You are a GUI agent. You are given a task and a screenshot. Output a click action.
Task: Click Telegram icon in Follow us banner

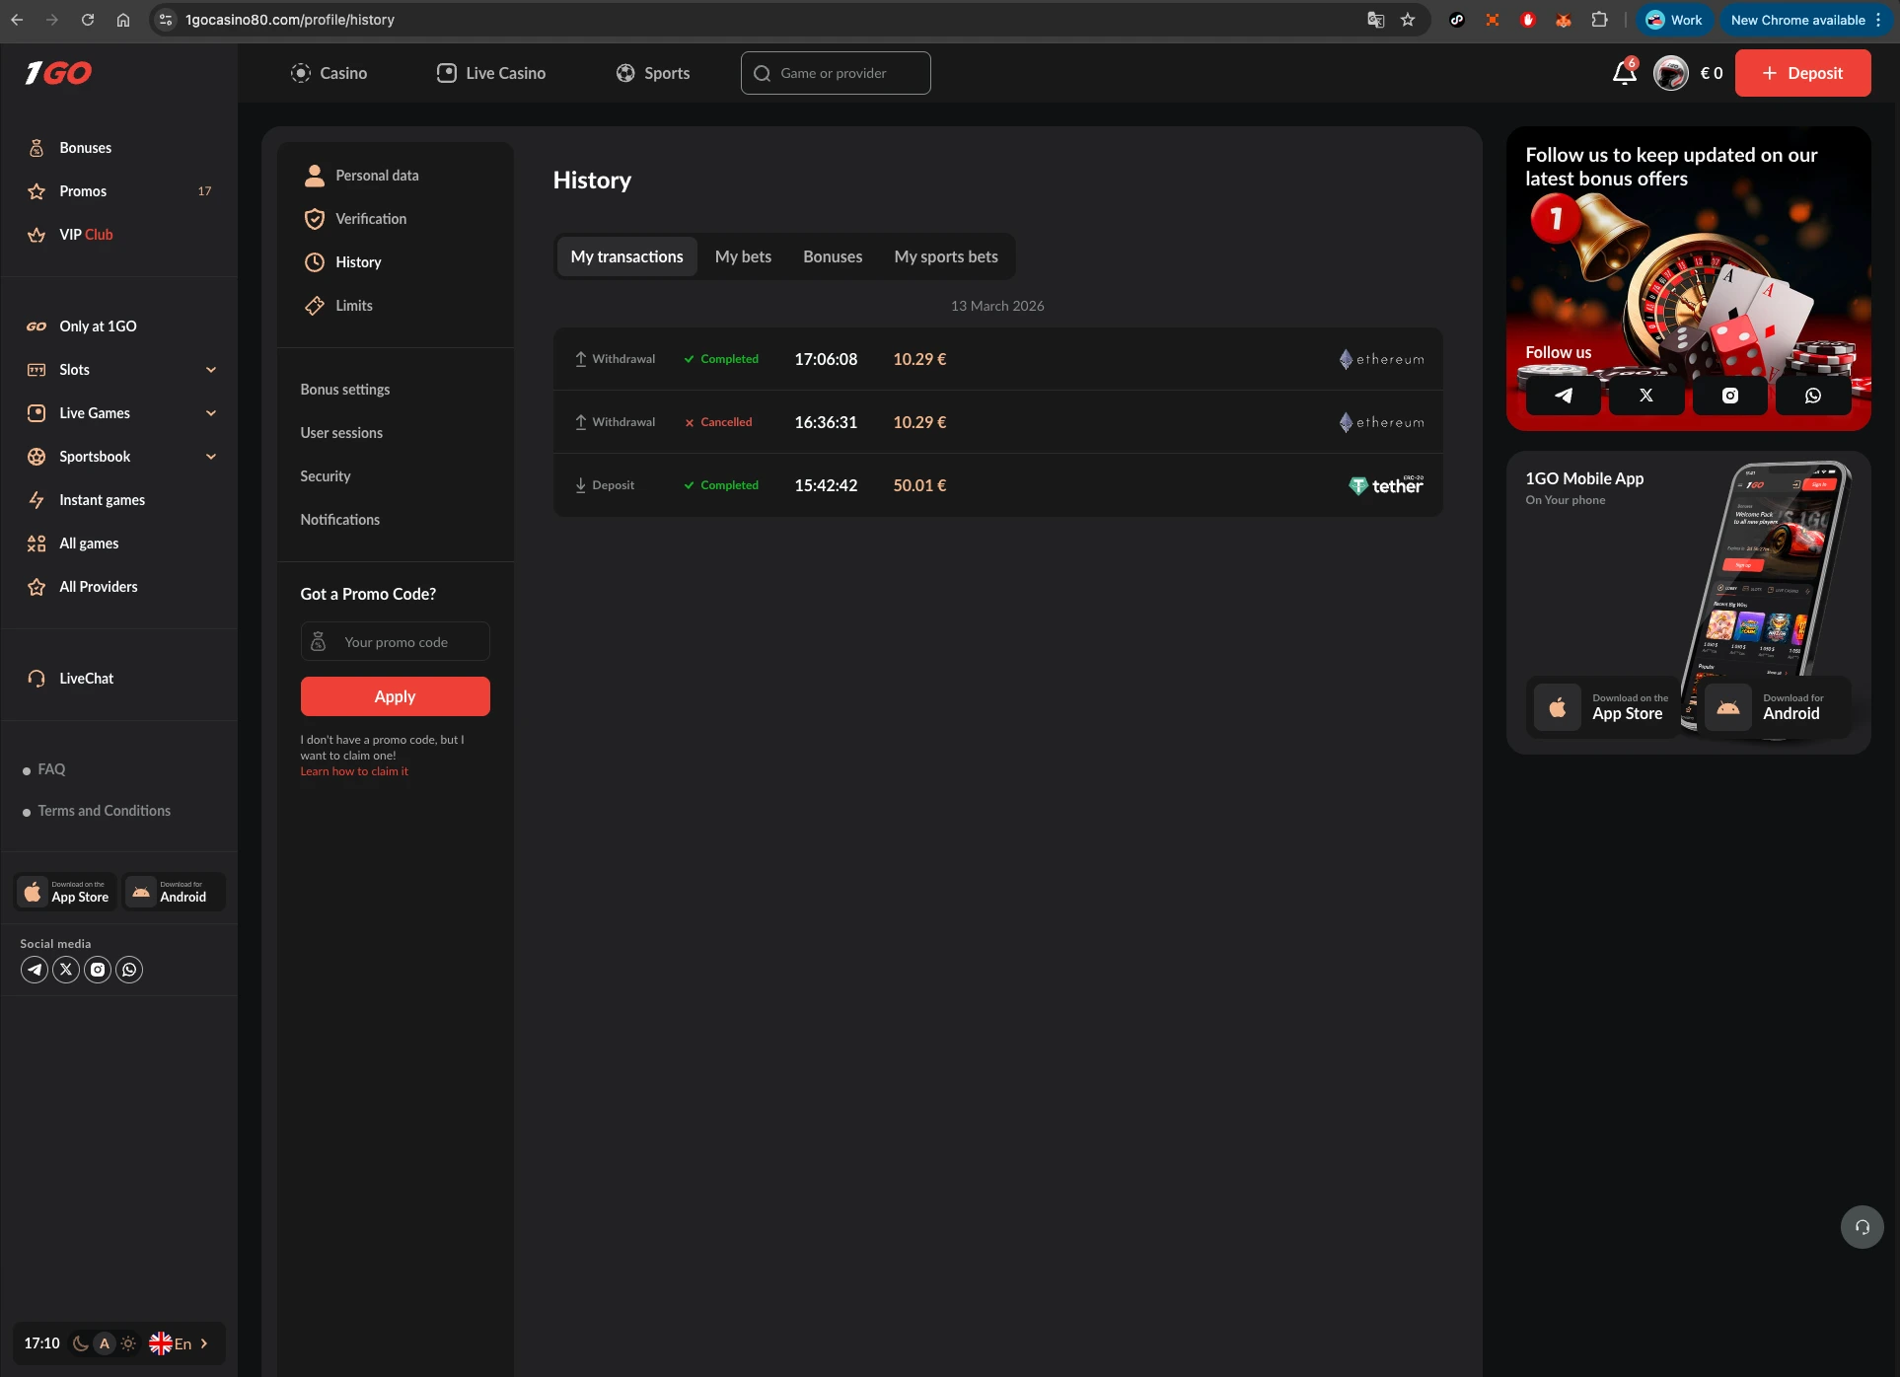coord(1564,396)
